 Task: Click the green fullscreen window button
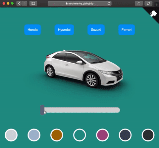(x=12, y=3)
